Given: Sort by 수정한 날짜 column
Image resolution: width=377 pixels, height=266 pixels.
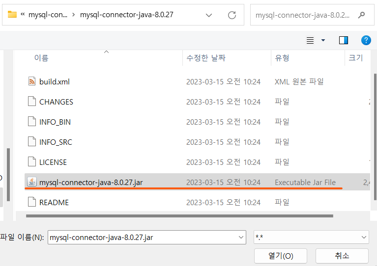Looking at the screenshot, I should point(206,58).
